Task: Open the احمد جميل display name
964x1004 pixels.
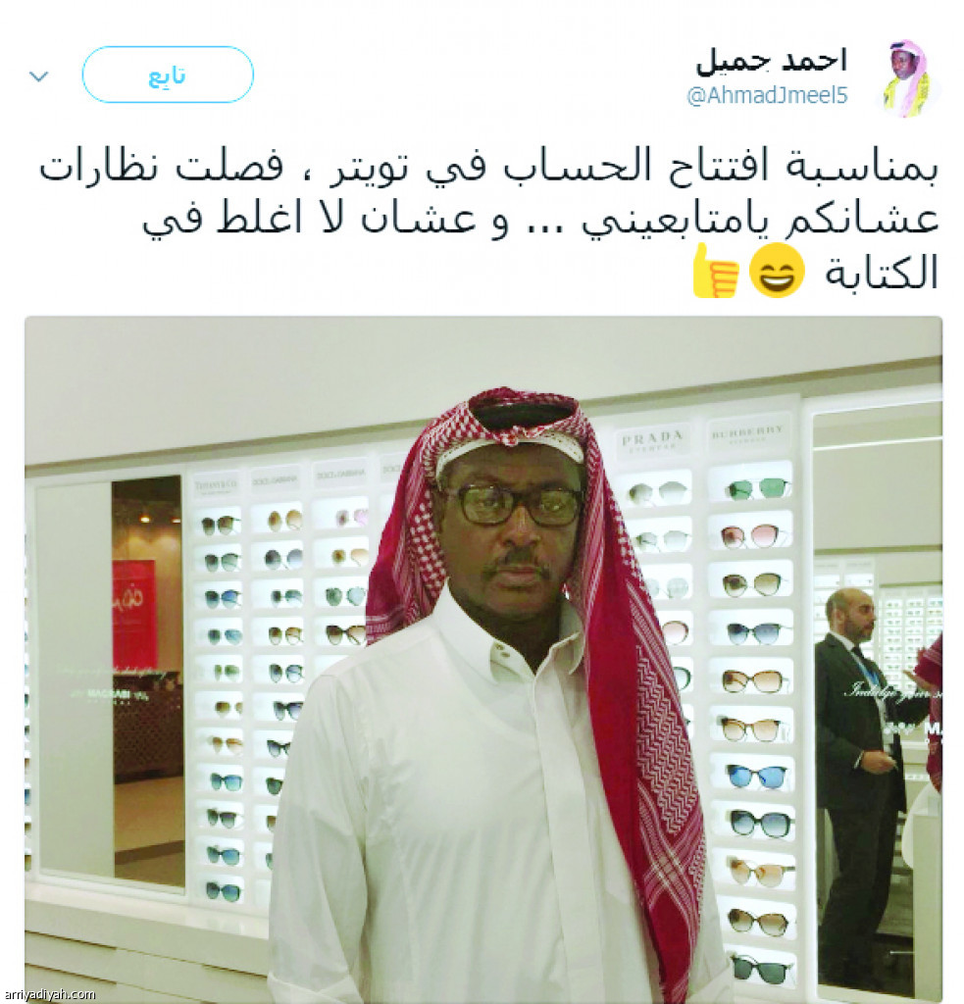Action: [771, 60]
